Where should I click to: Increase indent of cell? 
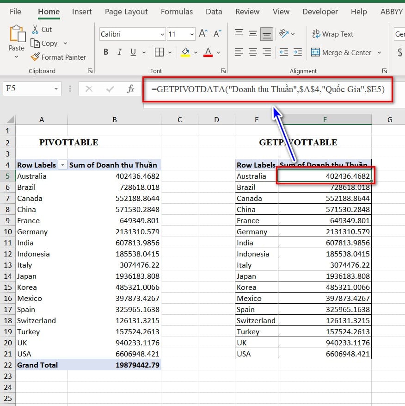(x=297, y=52)
